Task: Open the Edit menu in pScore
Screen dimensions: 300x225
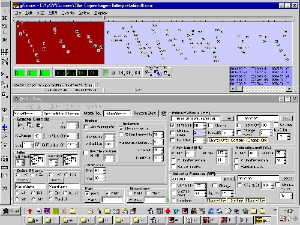Action: pos(29,13)
